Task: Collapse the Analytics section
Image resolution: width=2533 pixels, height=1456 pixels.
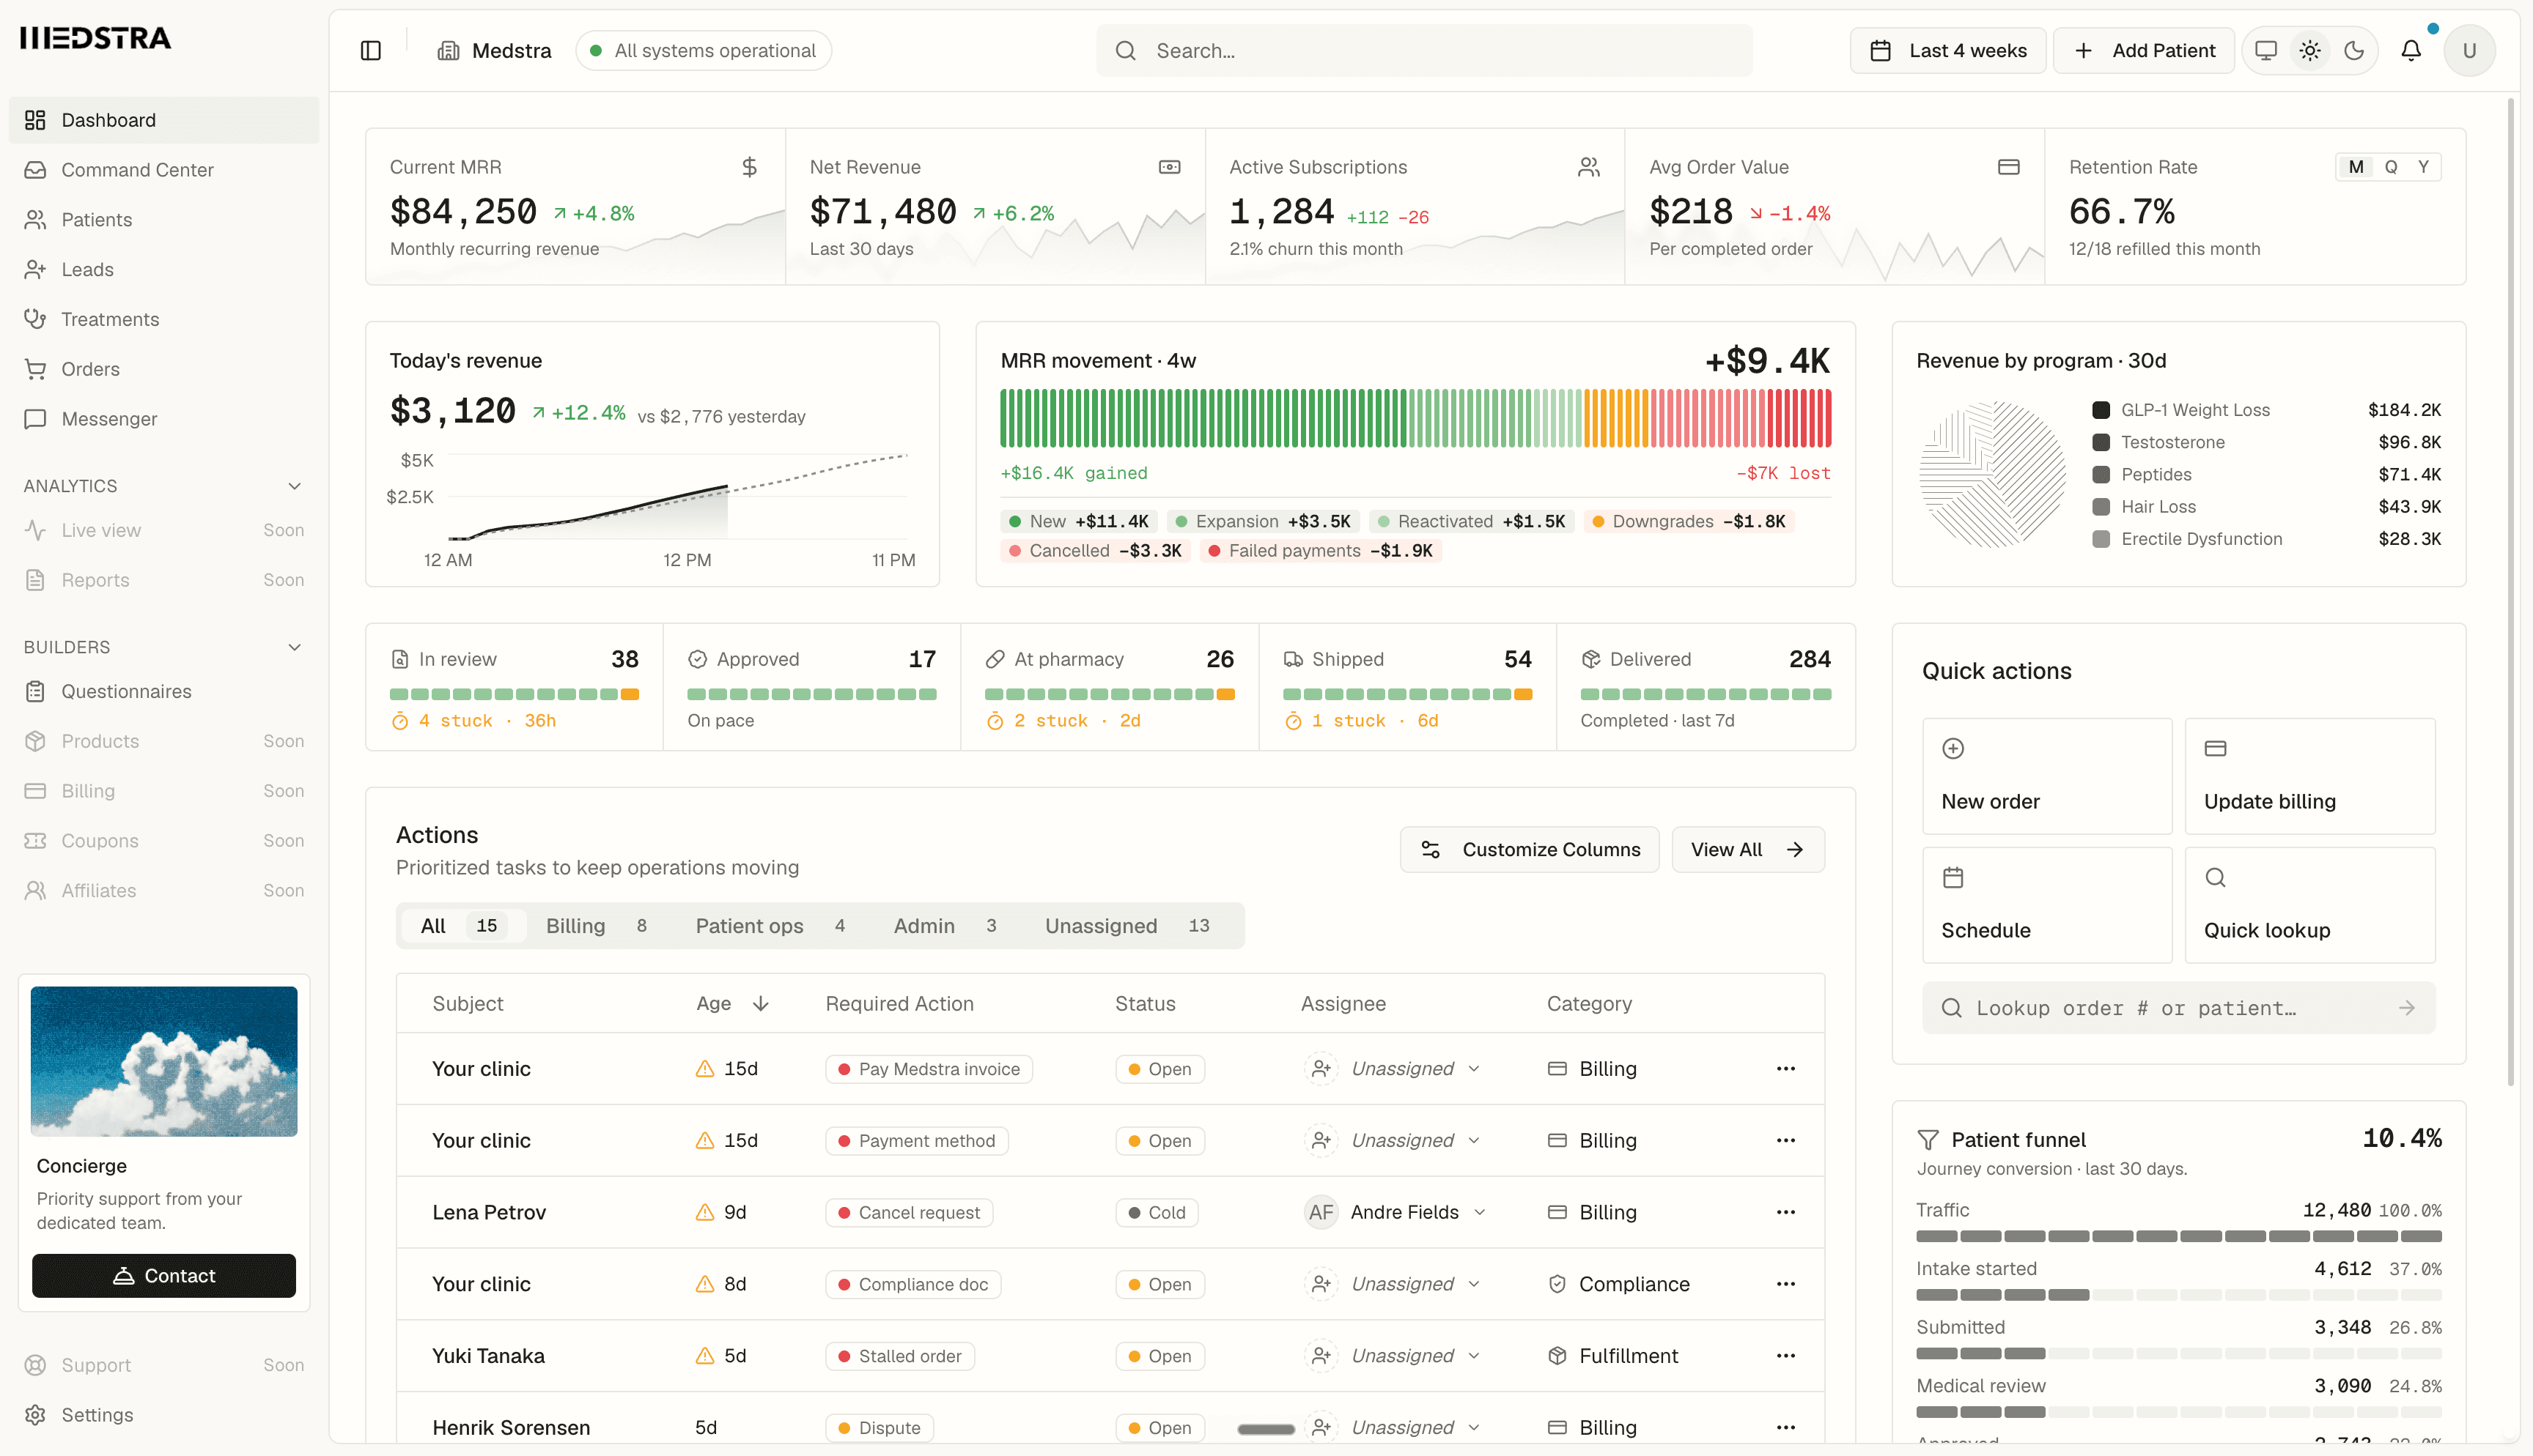Action: (294, 486)
